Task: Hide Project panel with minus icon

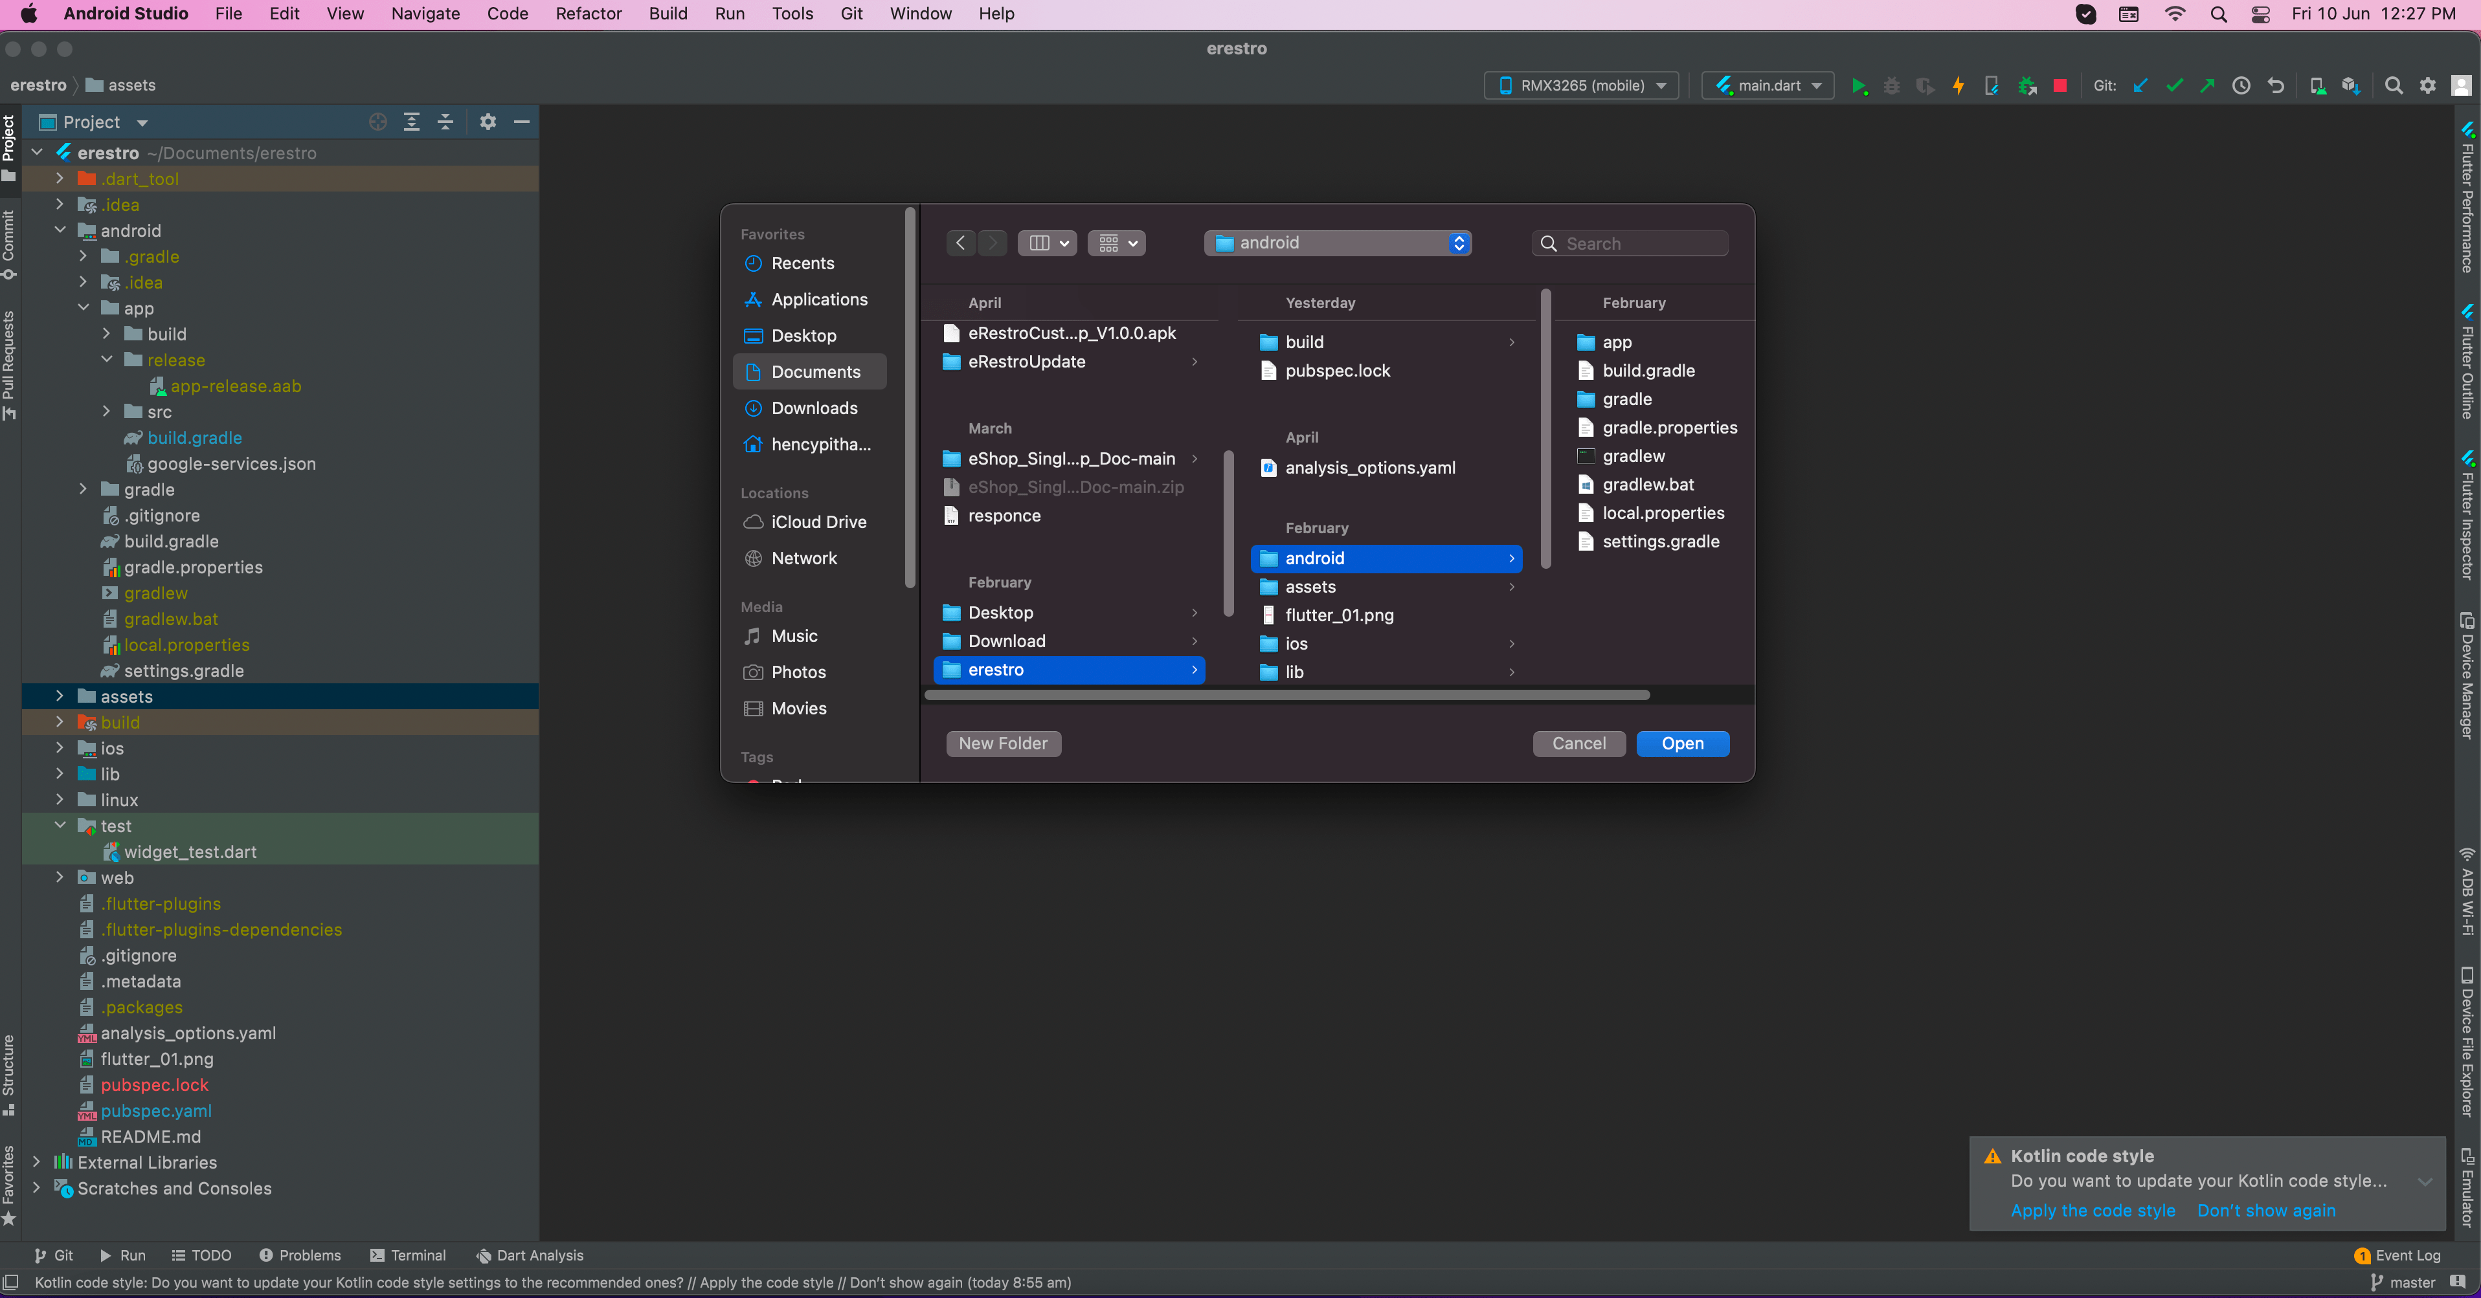Action: 522,122
